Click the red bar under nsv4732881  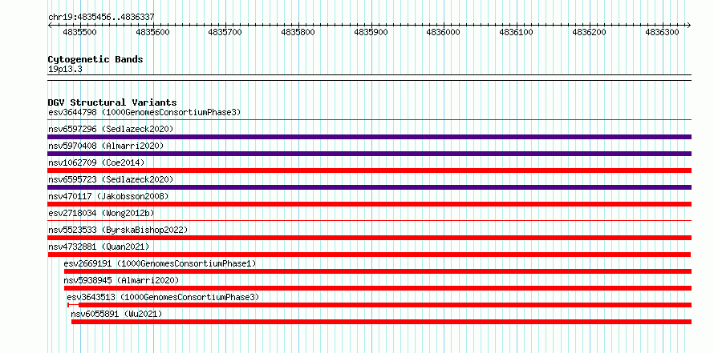pyautogui.click(x=369, y=255)
